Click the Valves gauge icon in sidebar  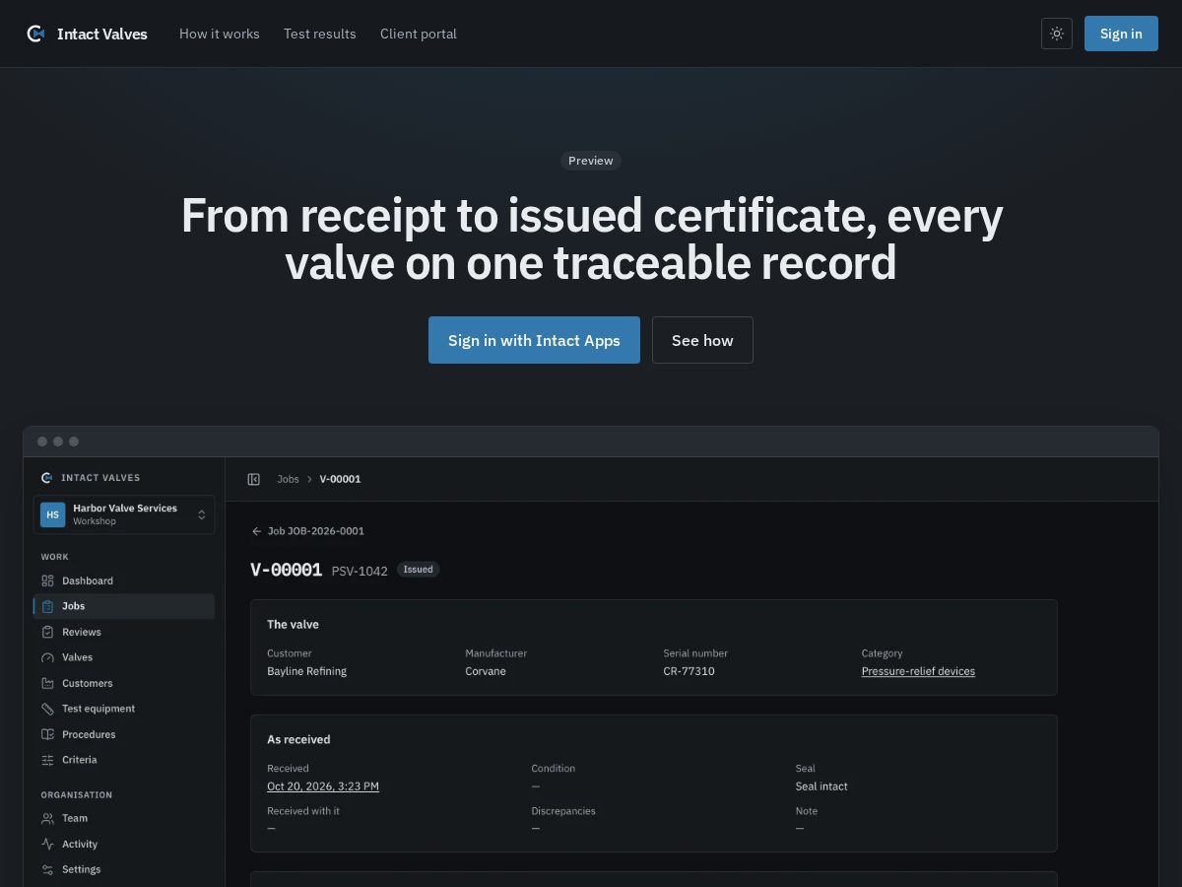pyautogui.click(x=47, y=657)
